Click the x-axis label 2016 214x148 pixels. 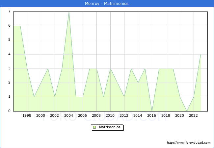152,115
